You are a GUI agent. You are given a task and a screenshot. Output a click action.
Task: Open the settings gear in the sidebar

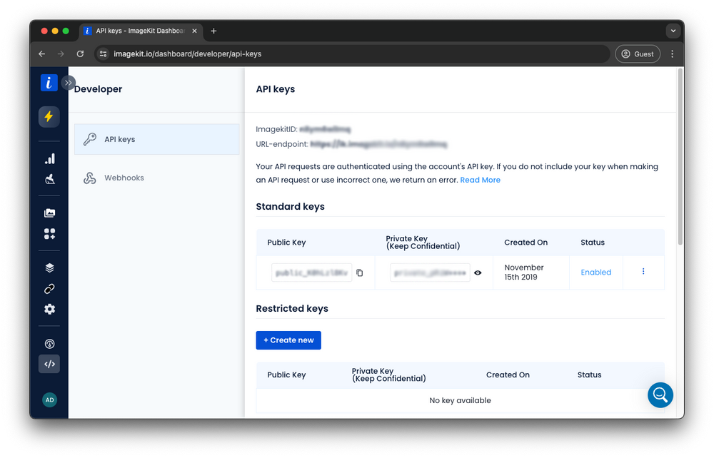49,309
